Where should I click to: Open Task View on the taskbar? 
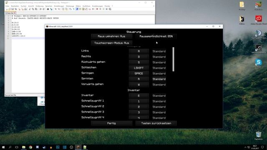tap(17, 147)
